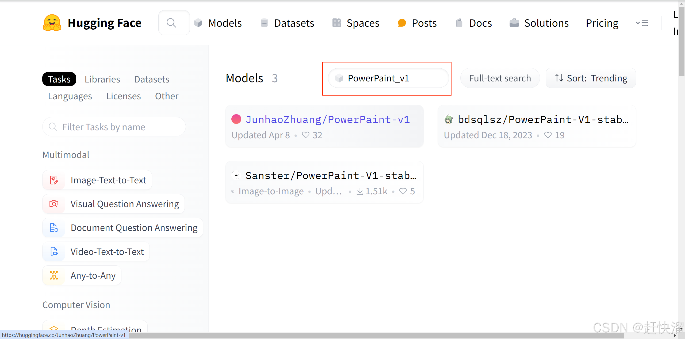The height and width of the screenshot is (339, 685).
Task: Click the Video-Text-to-Text task icon
Action: 54,251
